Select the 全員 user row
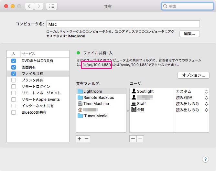Screen dimensions: 216x171 152,110
